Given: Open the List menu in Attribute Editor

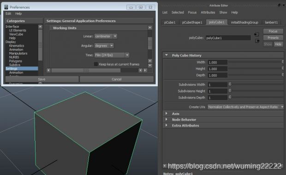Looking at the screenshot, I should (x=165, y=12).
